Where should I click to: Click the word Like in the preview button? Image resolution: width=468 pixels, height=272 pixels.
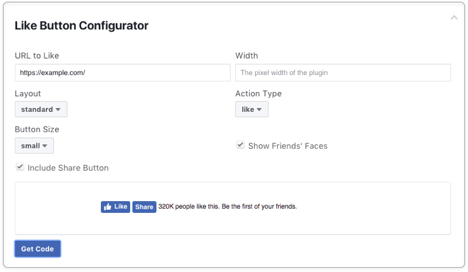[121, 206]
